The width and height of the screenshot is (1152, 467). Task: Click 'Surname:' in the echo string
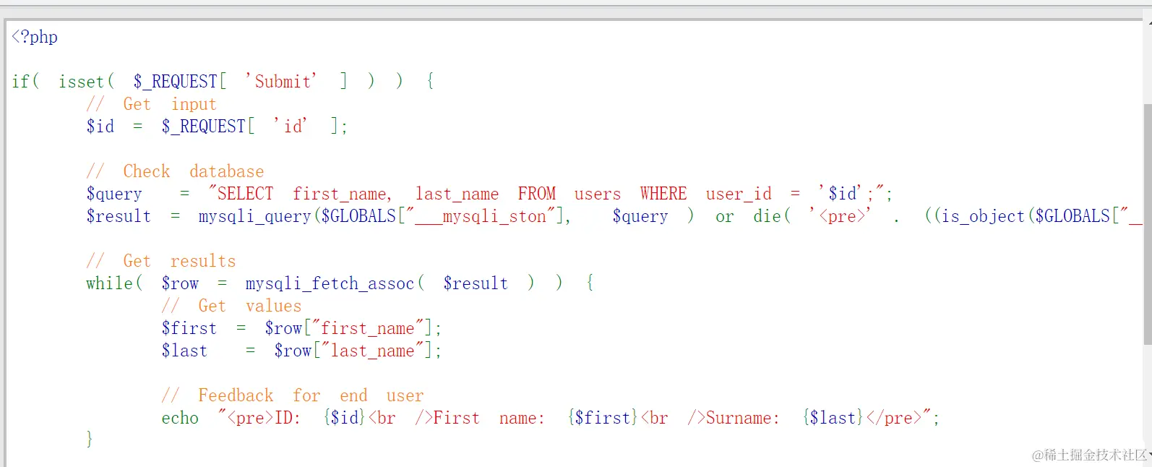tap(743, 418)
